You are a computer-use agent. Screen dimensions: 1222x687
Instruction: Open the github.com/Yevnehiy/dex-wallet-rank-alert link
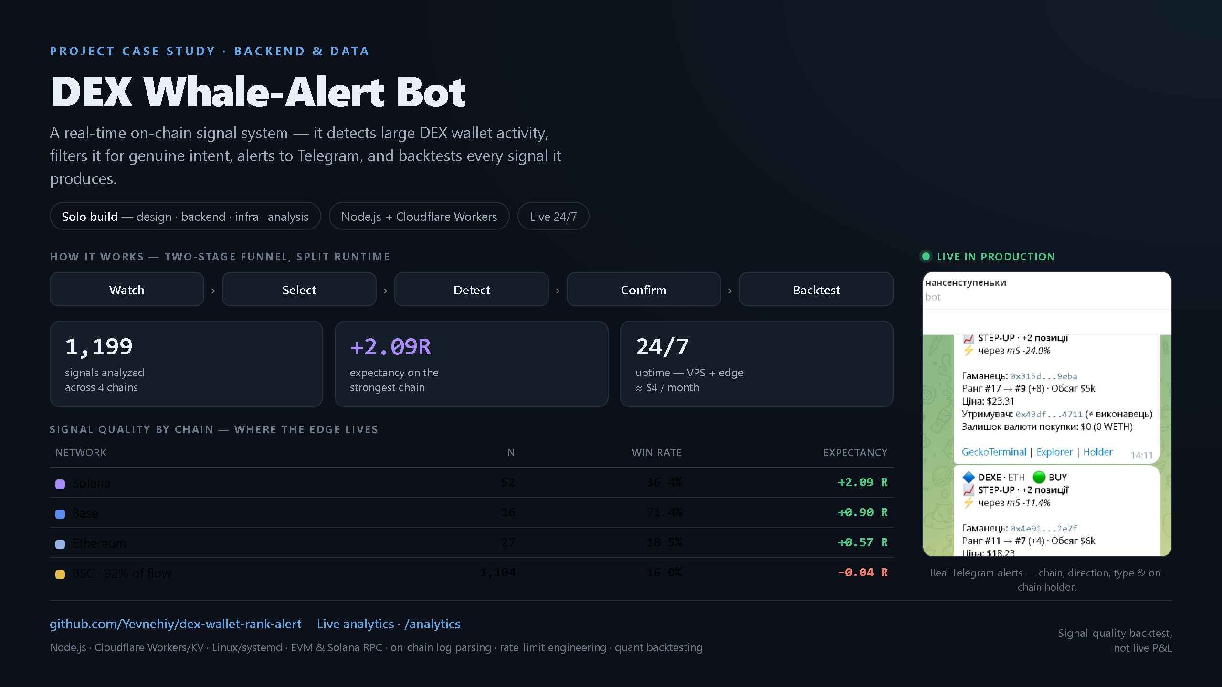click(x=175, y=624)
